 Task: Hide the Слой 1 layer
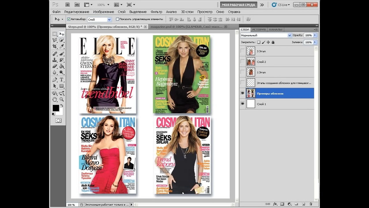tap(242, 104)
